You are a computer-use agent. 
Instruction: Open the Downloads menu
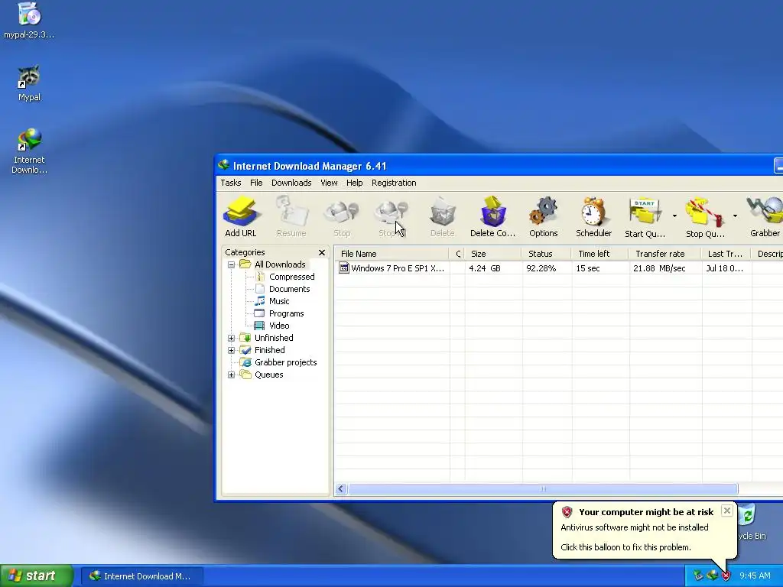coord(291,183)
